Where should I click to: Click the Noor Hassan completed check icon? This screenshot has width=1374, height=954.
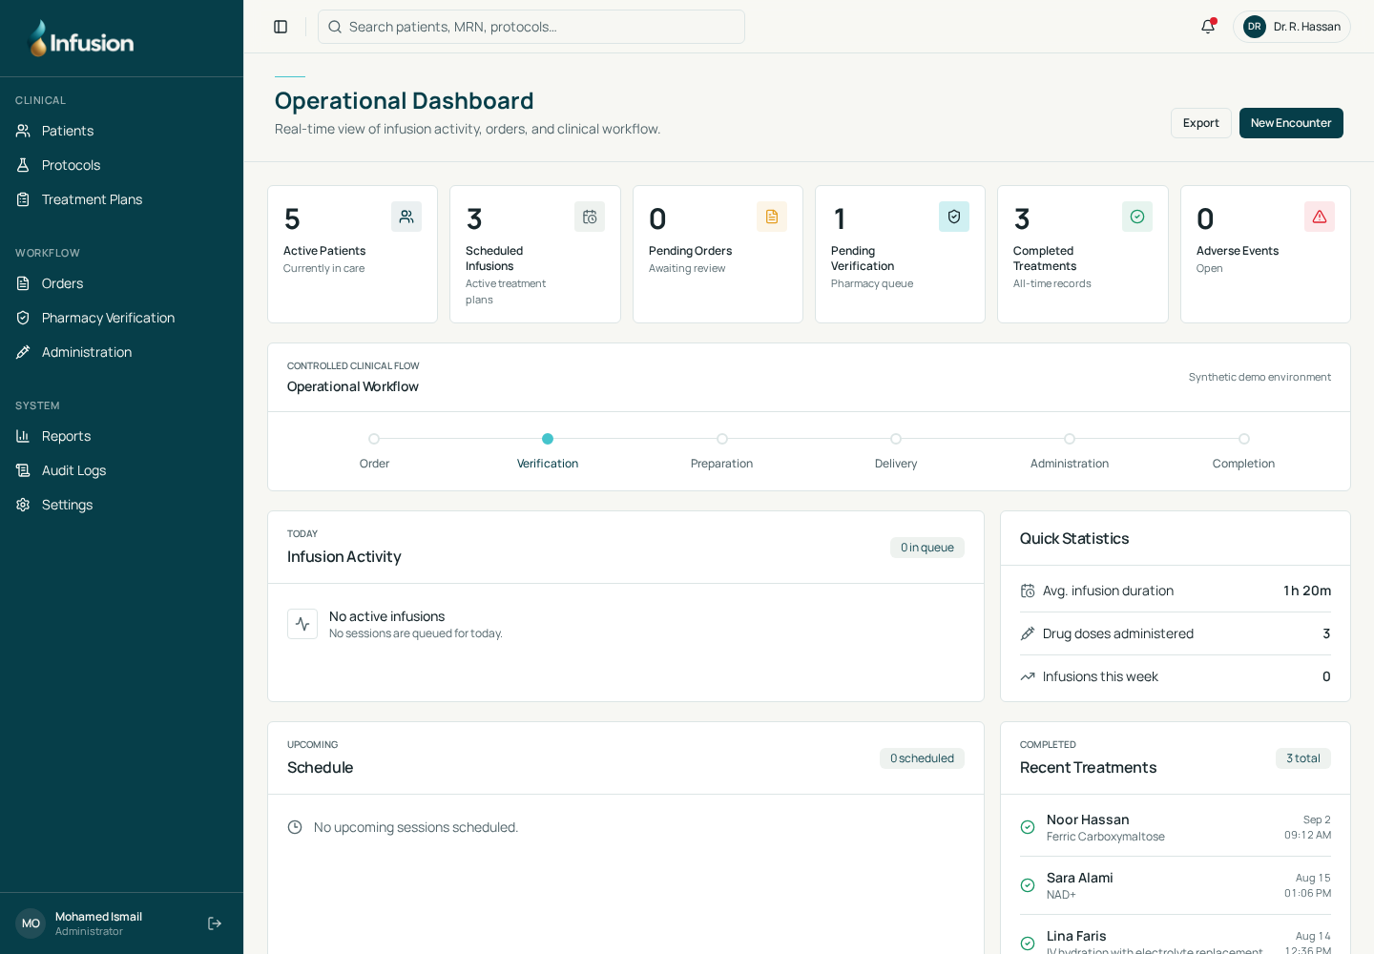[x=1028, y=827]
